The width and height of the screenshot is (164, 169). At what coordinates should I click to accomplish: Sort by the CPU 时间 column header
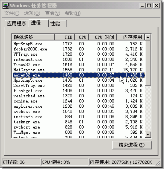103,37
